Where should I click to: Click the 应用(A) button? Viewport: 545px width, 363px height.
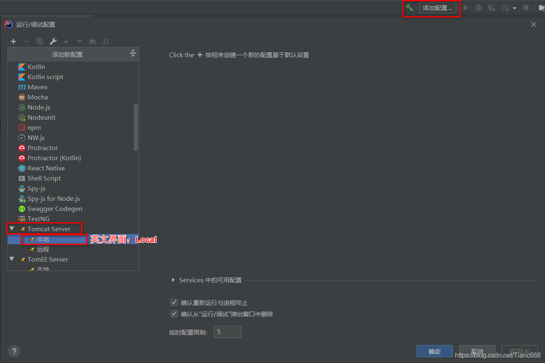[520, 351]
